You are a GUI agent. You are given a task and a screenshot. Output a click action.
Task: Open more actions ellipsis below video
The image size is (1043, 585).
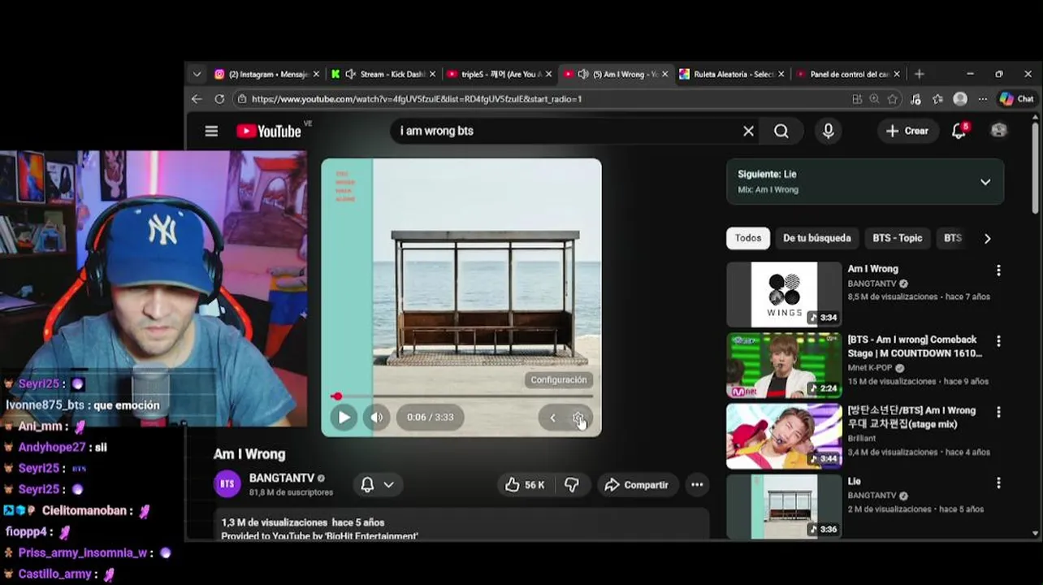[697, 485]
